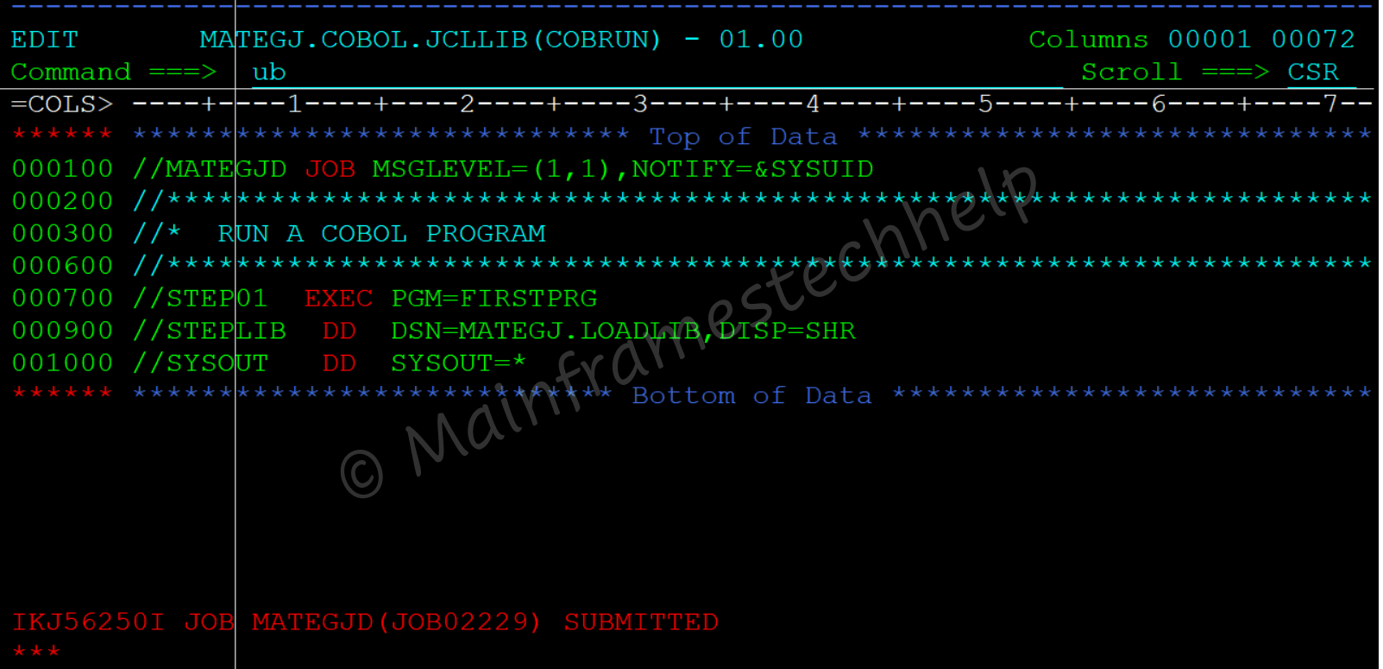Select line number 000300 prefix area
Screen dimensions: 1383x669
pyautogui.click(x=62, y=234)
